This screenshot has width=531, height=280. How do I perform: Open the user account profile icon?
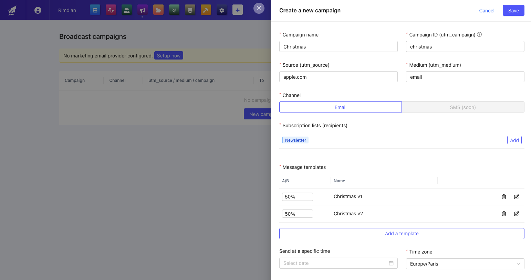38,10
